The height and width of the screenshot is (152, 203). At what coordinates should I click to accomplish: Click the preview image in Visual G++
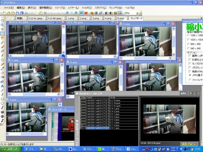pyautogui.click(x=170, y=119)
